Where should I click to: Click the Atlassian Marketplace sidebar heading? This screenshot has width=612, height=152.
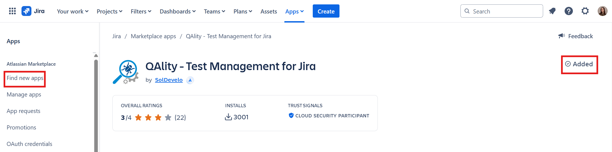(x=31, y=64)
